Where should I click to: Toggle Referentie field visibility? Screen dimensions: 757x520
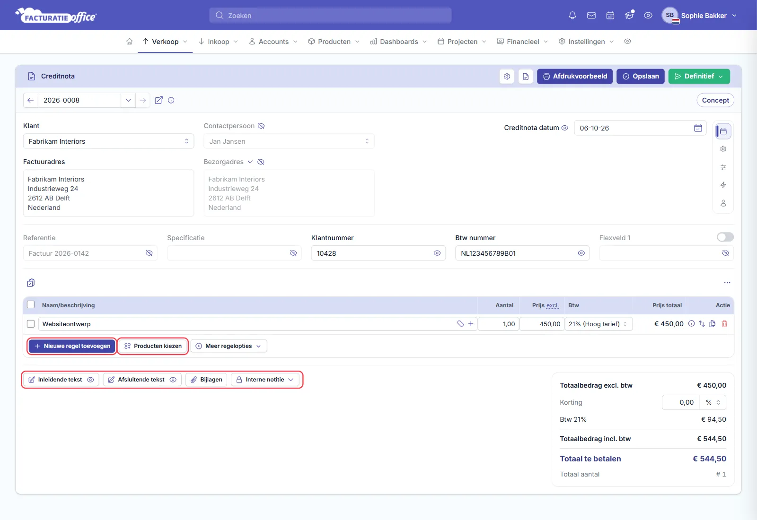[x=149, y=253]
